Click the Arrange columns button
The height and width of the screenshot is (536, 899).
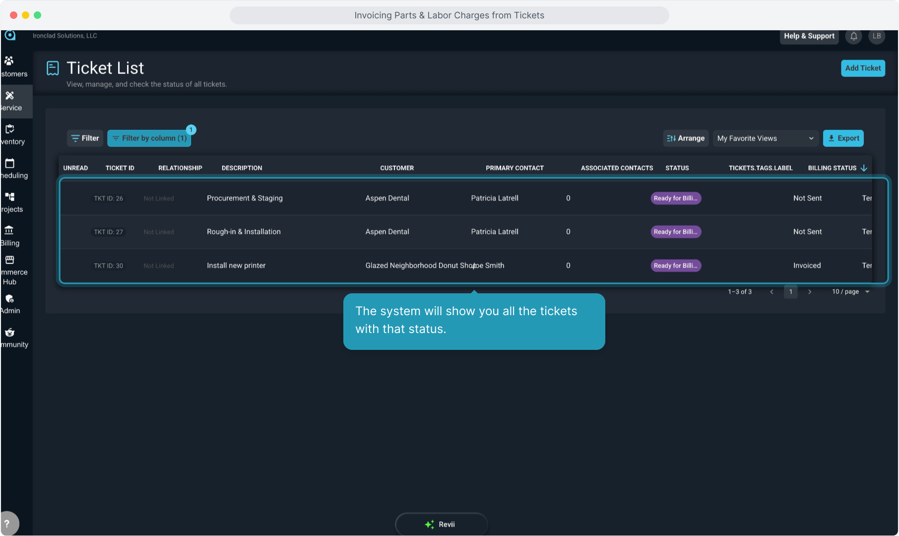(x=686, y=138)
